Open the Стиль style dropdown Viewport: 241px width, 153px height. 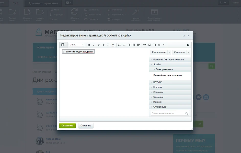tap(76, 45)
